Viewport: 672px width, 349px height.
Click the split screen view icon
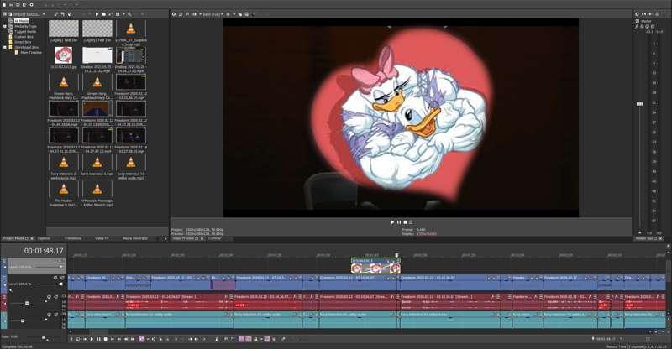click(194, 14)
